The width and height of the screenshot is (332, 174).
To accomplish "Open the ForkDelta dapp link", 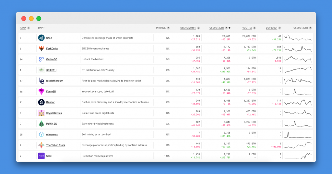I will point(52,49).
